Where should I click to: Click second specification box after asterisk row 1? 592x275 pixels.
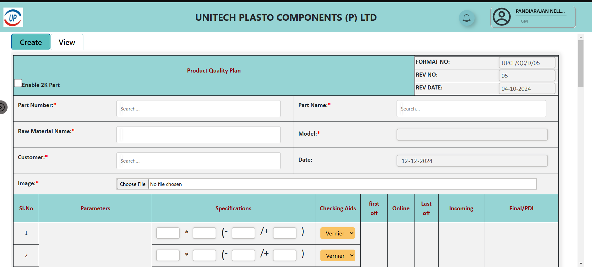click(204, 233)
